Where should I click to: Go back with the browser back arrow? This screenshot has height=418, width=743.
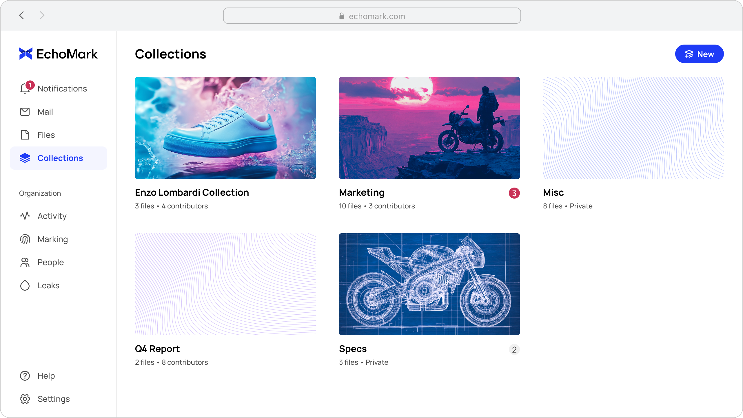[21, 15]
